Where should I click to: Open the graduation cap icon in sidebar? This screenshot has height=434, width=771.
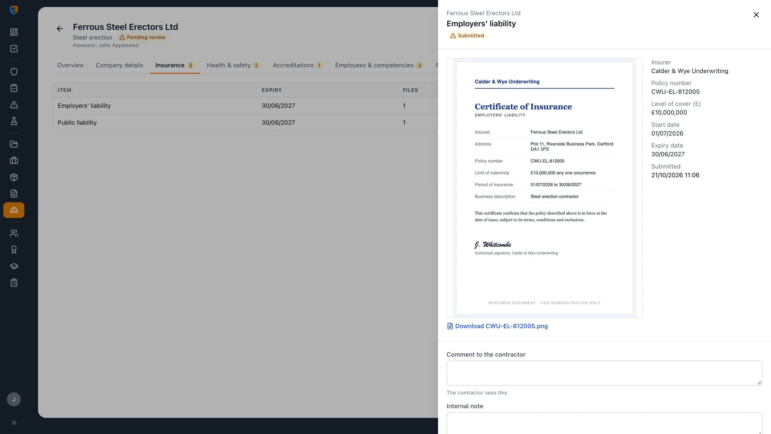pyautogui.click(x=14, y=266)
